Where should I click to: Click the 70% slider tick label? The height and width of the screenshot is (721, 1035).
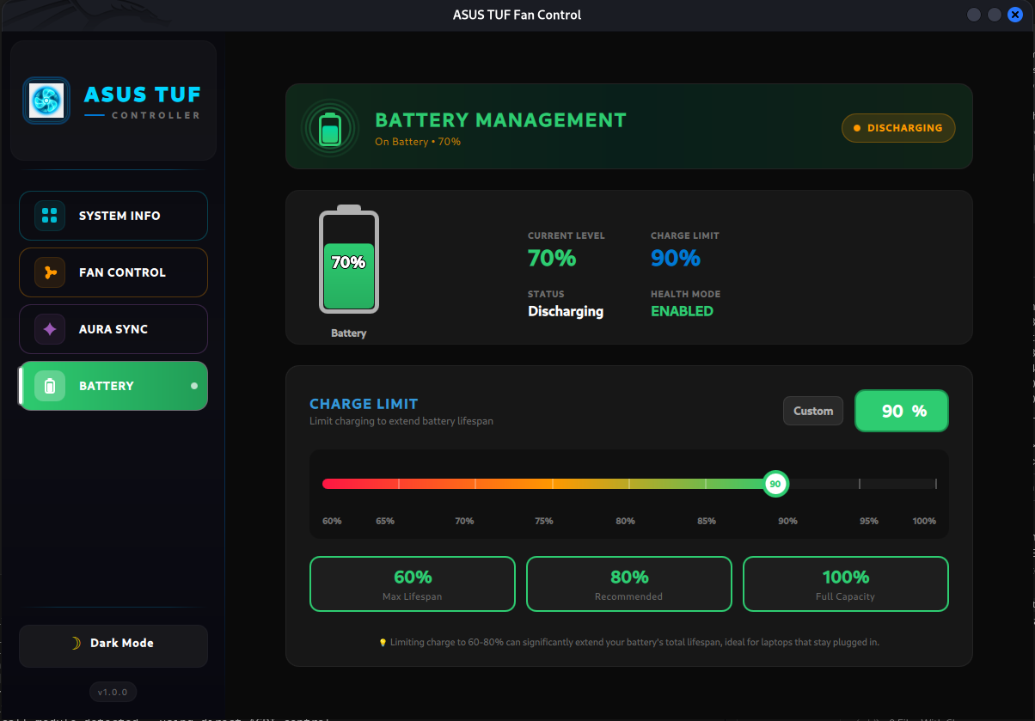click(x=464, y=522)
